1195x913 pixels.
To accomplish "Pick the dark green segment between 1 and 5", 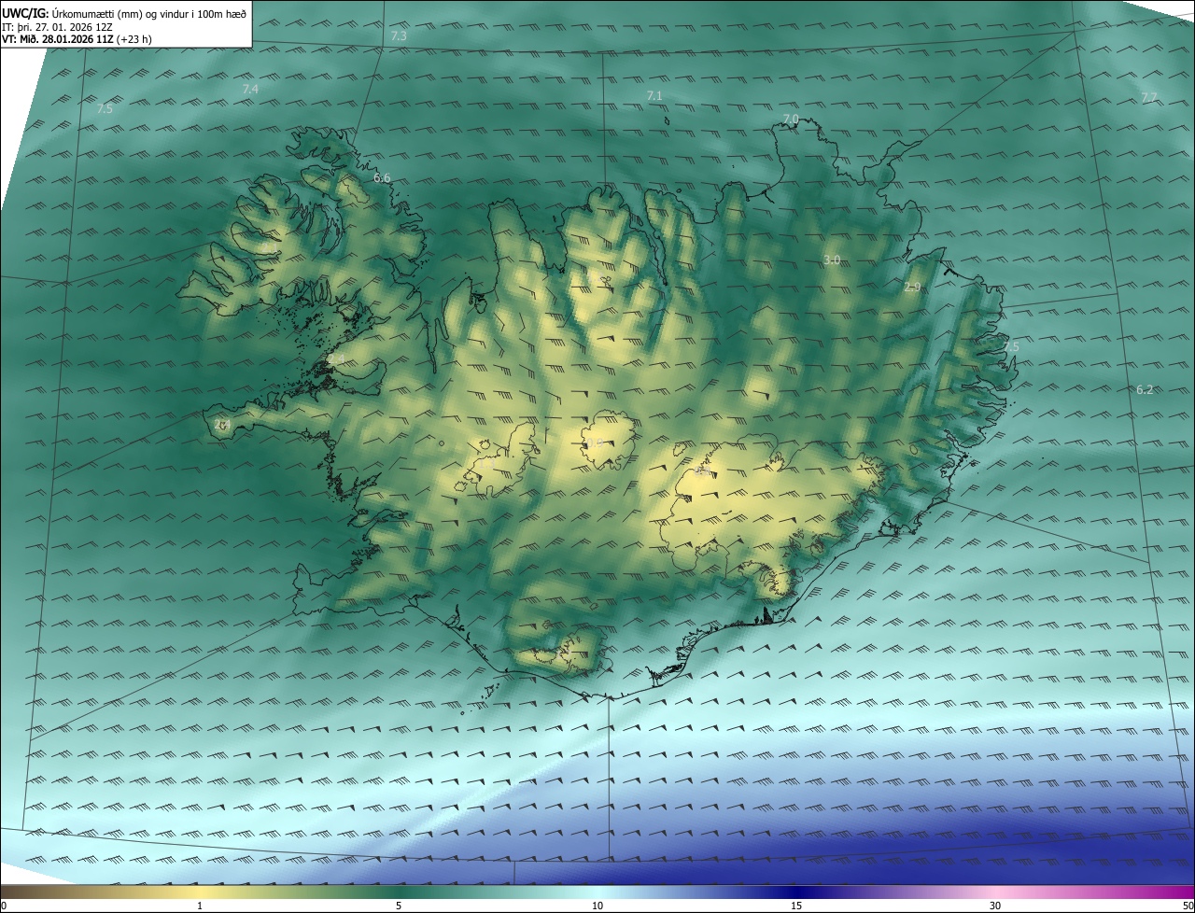I will pyautogui.click(x=299, y=892).
